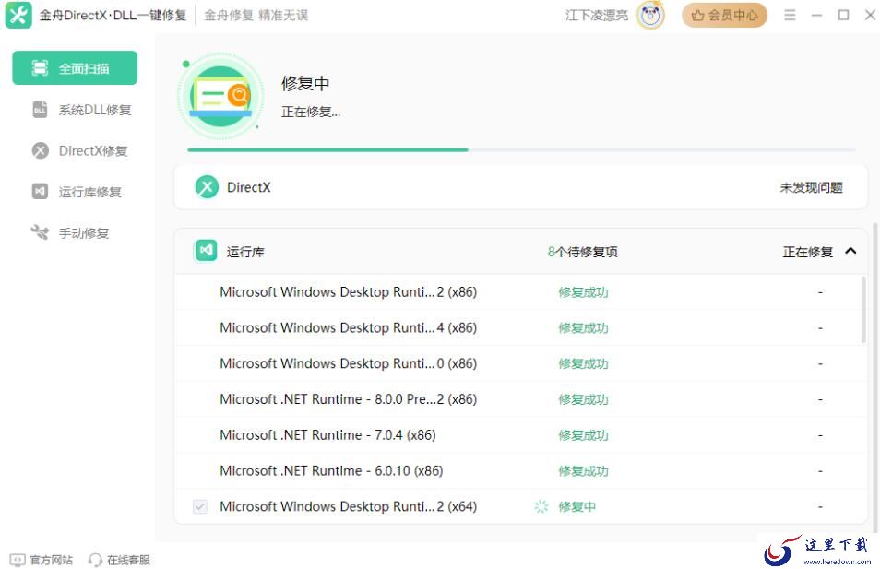Click the runtime library icon in sidebar
Image resolution: width=880 pixels, height=569 pixels.
pos(40,191)
